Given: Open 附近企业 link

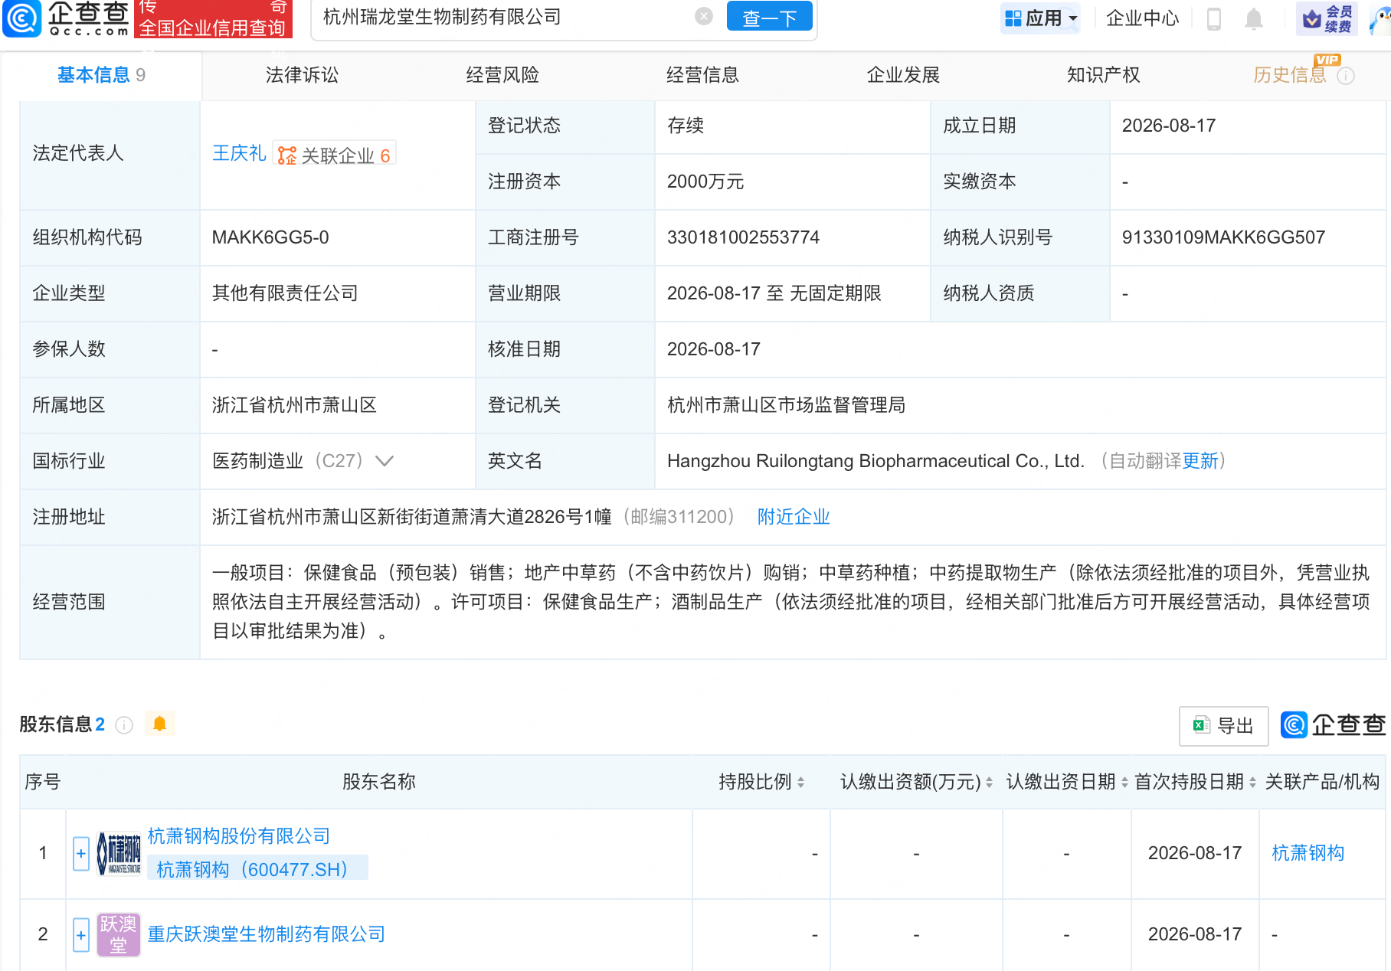Looking at the screenshot, I should pyautogui.click(x=794, y=517).
